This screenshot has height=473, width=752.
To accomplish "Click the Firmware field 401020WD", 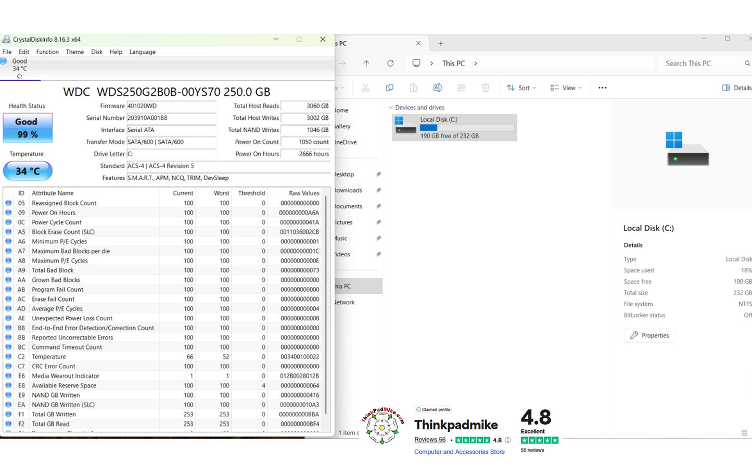I will [x=171, y=106].
